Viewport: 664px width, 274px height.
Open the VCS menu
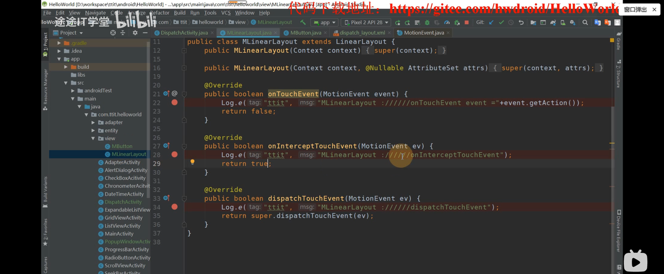tap(226, 12)
